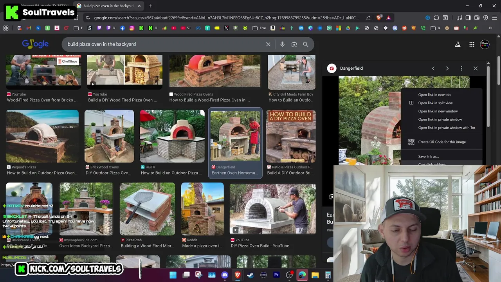Open Steam from the taskbar

click(x=250, y=275)
